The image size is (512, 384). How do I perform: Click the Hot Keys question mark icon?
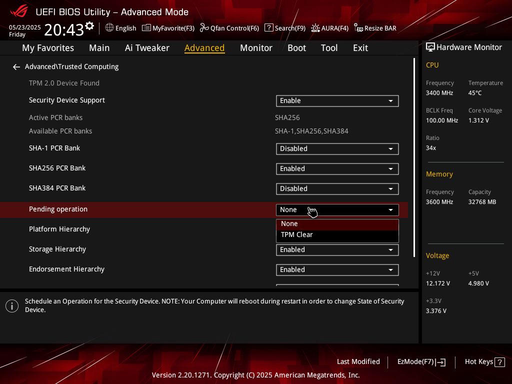point(499,362)
